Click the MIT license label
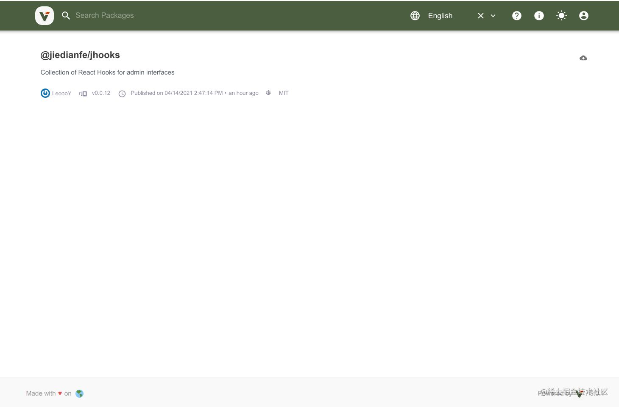This screenshot has width=619, height=407. pyautogui.click(x=284, y=93)
